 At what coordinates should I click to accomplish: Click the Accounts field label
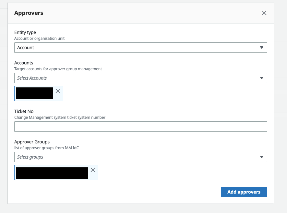(x=24, y=63)
